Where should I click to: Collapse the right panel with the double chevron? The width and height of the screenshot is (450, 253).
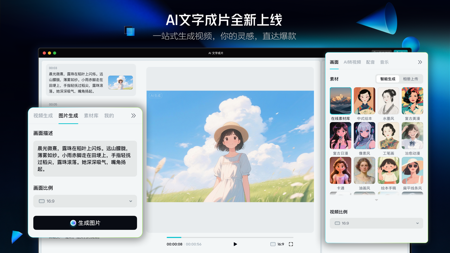point(420,62)
